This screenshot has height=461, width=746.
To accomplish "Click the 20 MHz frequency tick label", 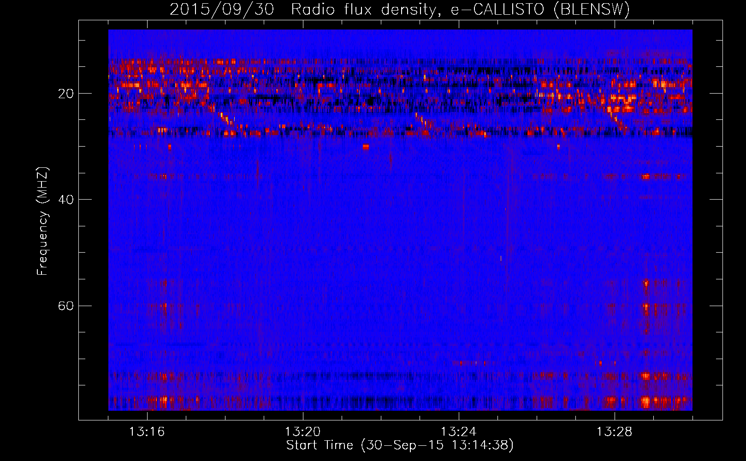I will point(66,94).
